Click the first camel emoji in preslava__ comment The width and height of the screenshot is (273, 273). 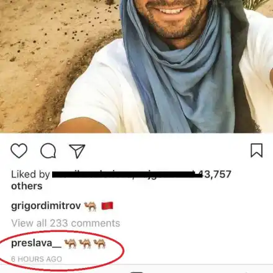(70, 243)
